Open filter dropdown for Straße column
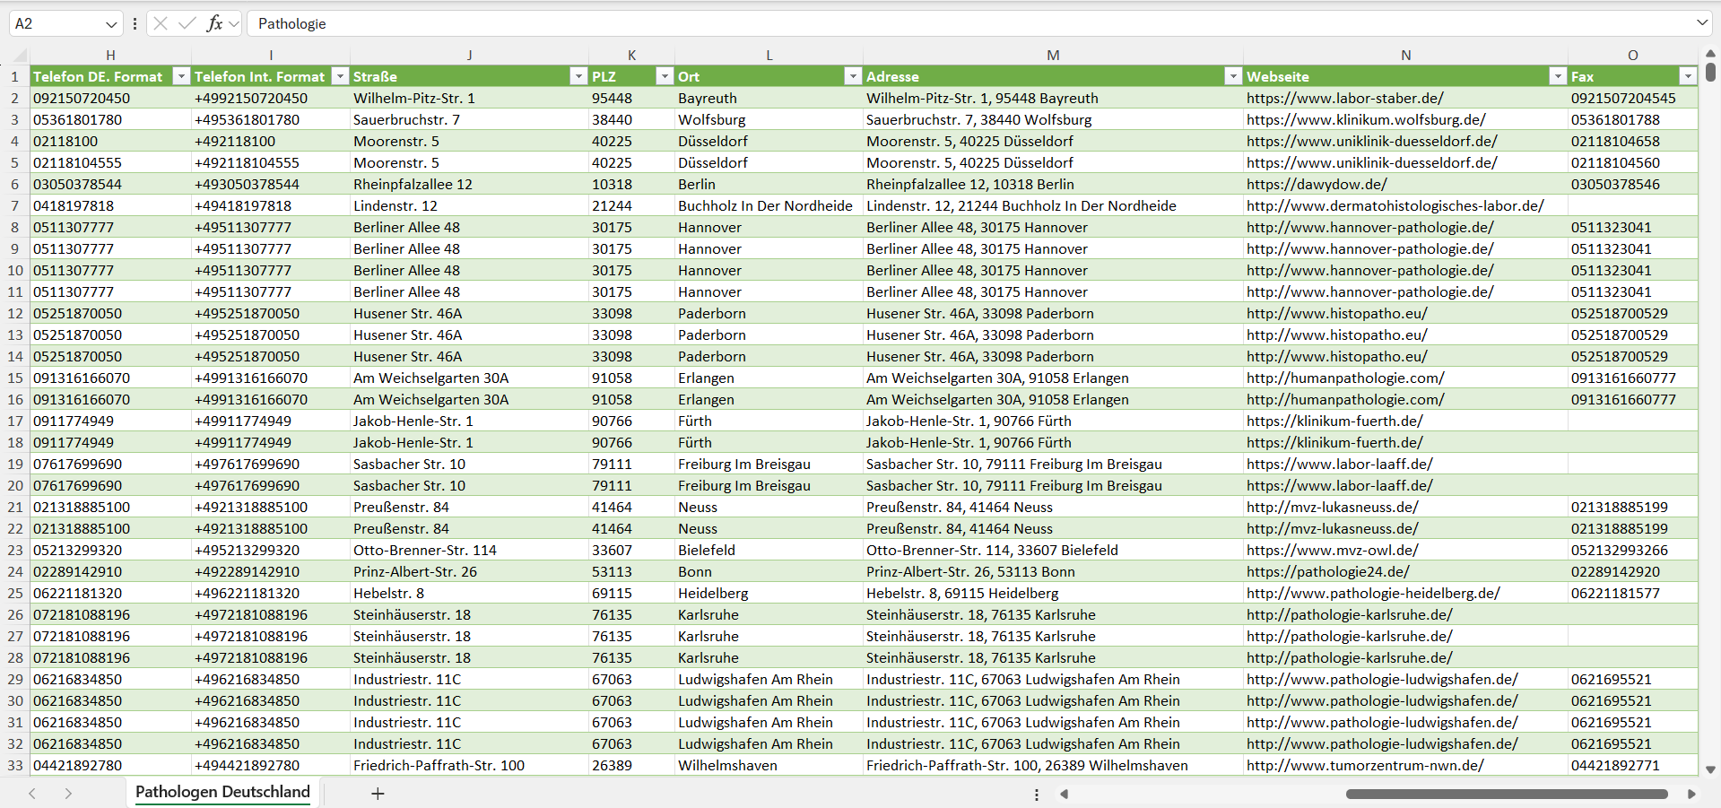 tap(578, 76)
